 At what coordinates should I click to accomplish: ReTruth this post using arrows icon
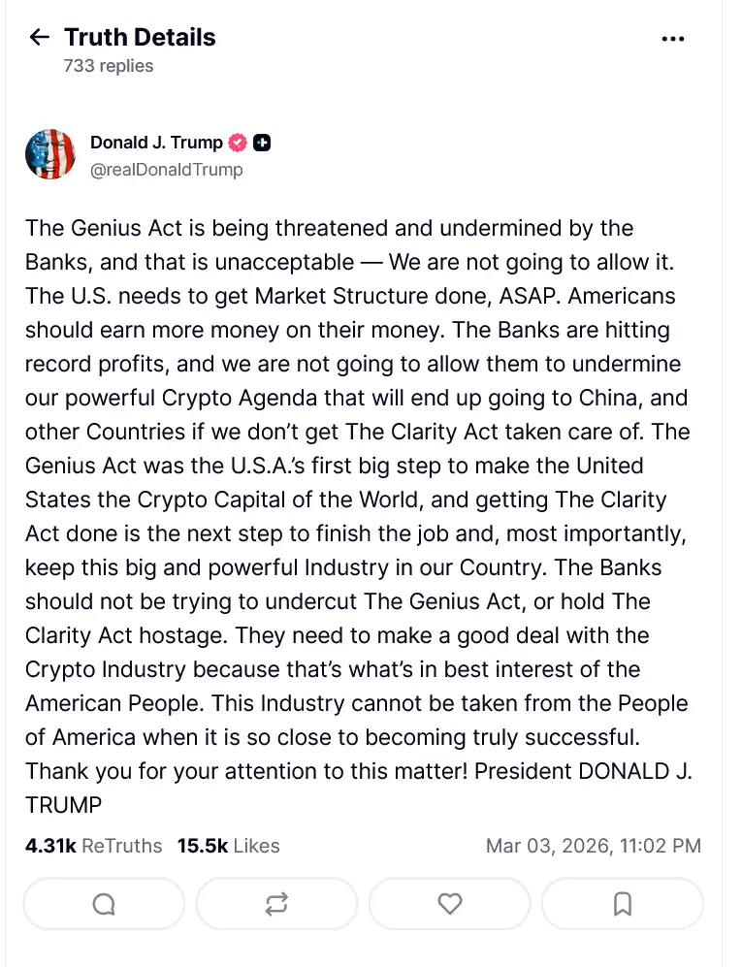(276, 904)
